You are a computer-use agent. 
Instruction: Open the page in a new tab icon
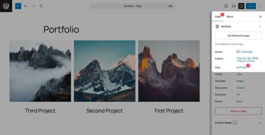[226, 6]
